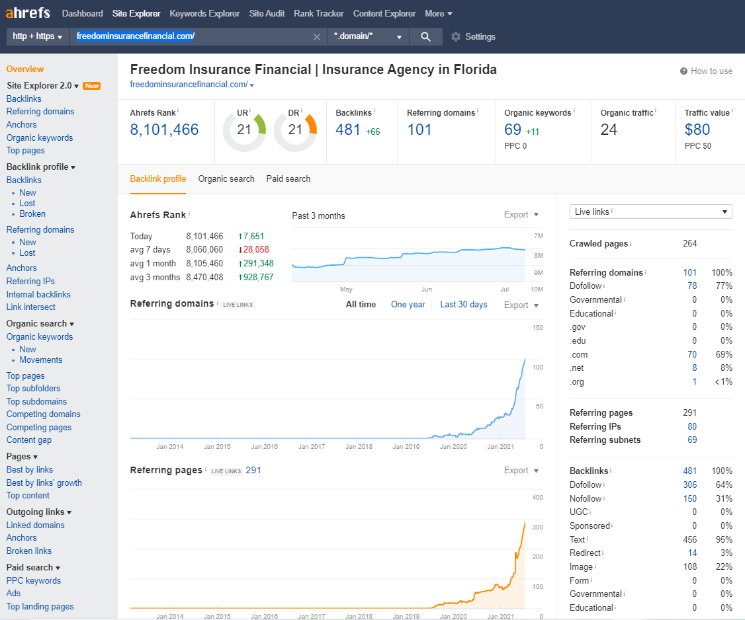This screenshot has height=620, width=745.
Task: Click the info icon beside Traffic value
Action: click(732, 111)
